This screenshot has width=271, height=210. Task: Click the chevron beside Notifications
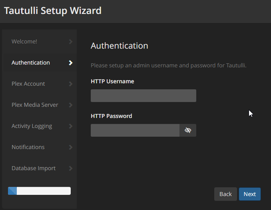pos(71,147)
